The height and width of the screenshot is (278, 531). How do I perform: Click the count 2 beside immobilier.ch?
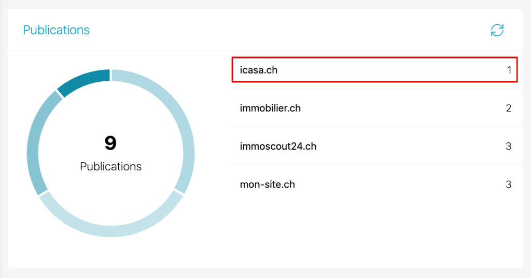[x=509, y=108]
